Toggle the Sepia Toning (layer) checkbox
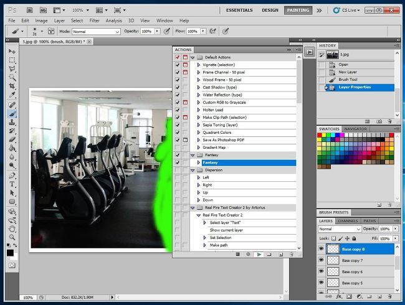This screenshot has height=305, width=405. tap(178, 125)
